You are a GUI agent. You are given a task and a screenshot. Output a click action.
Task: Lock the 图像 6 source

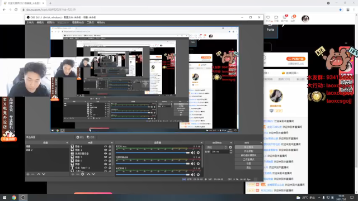tap(110, 146)
